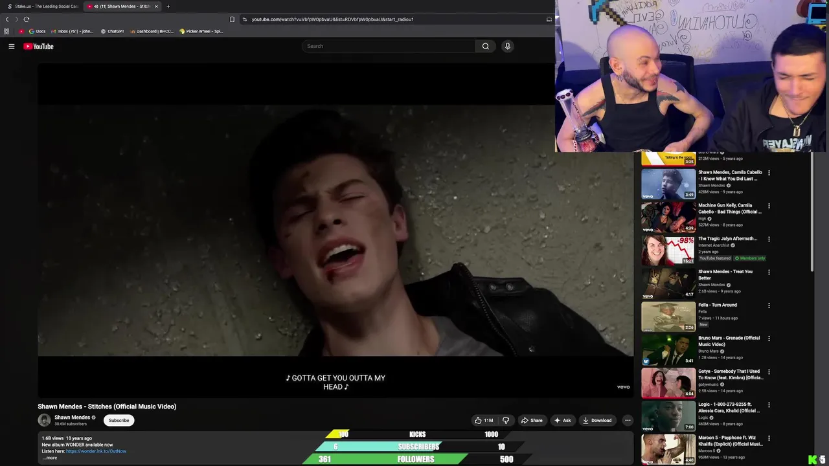Click the video title Stitches (Official Music Video)

(107, 406)
